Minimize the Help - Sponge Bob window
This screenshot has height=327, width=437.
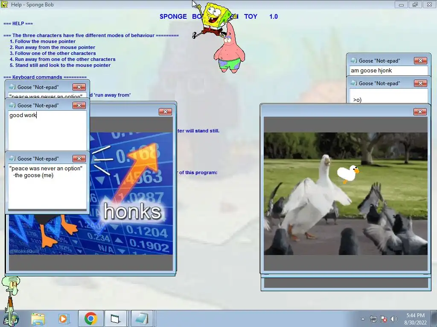point(401,4)
